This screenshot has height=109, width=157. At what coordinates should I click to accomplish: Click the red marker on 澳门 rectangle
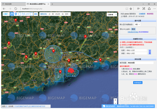pyautogui.click(x=60, y=72)
